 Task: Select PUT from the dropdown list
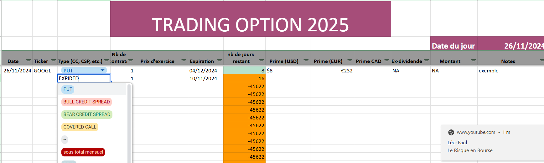[x=68, y=89]
